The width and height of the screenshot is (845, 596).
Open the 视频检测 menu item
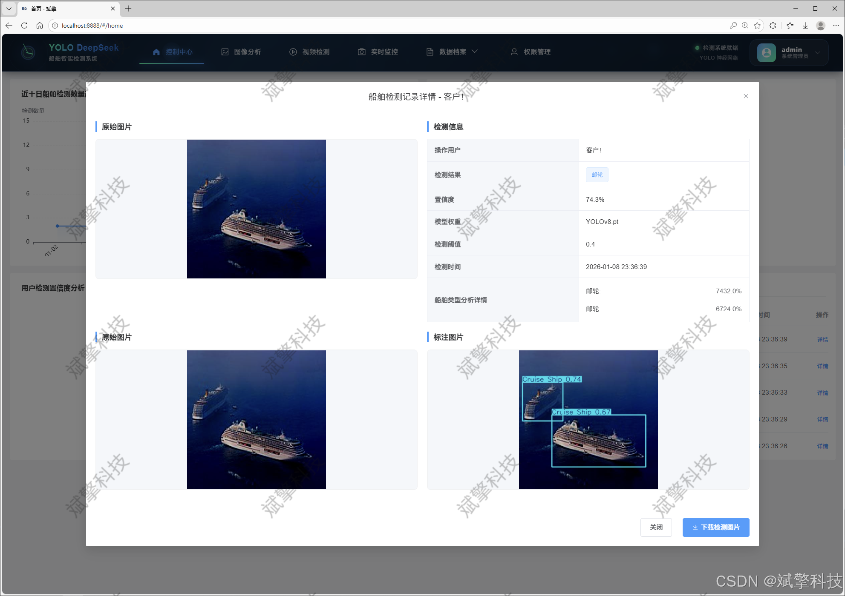(310, 52)
